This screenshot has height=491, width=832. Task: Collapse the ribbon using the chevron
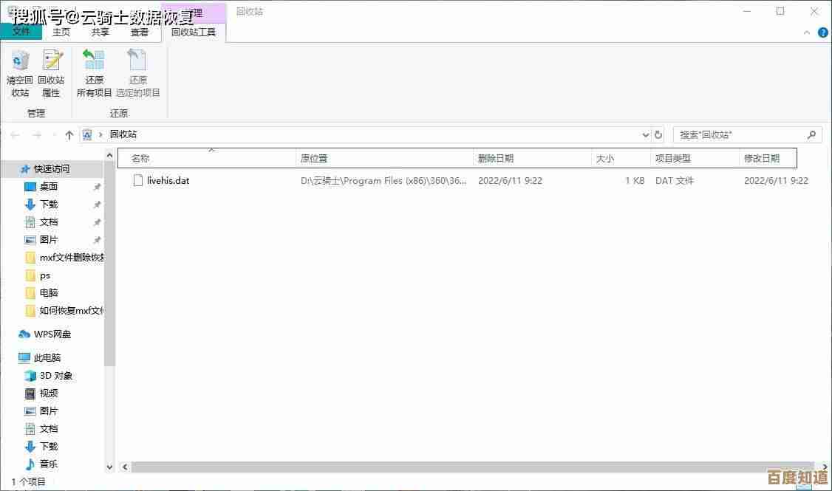807,32
